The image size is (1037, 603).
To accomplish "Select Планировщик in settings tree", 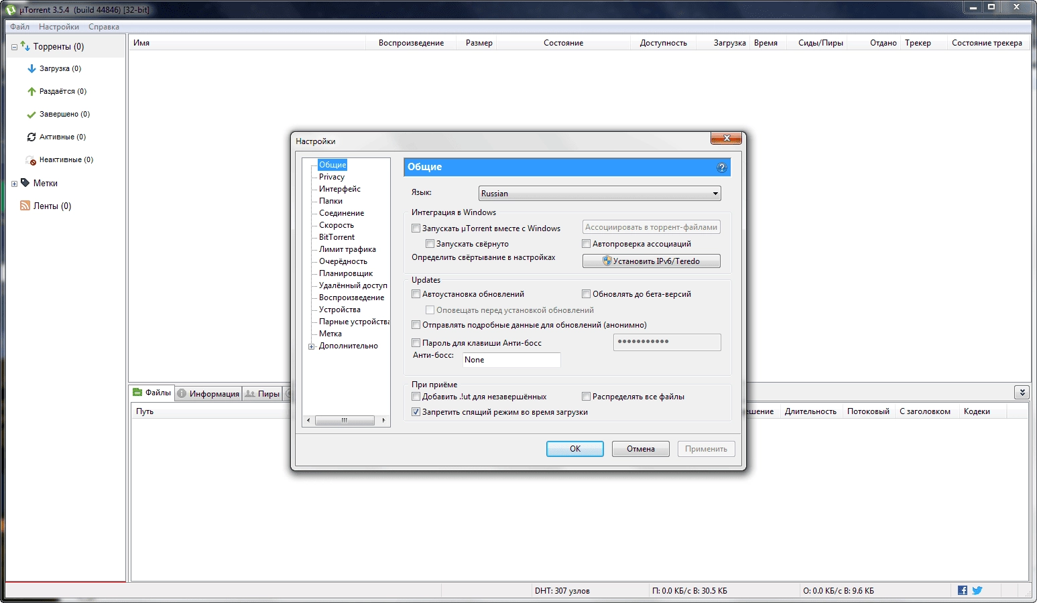I will point(346,273).
